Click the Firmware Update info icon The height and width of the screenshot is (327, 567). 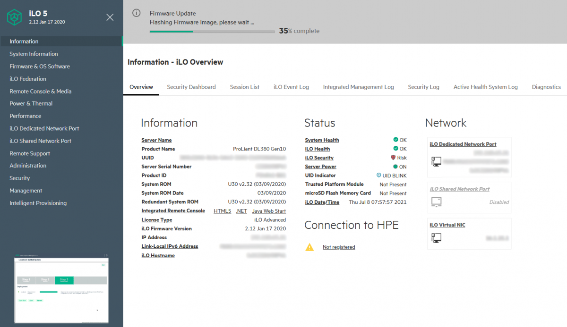[136, 13]
